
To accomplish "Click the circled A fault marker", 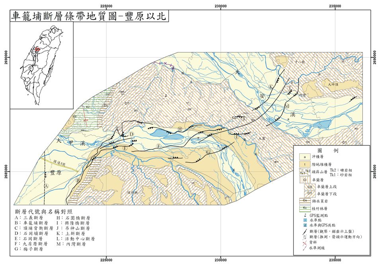I will [x=46, y=186].
